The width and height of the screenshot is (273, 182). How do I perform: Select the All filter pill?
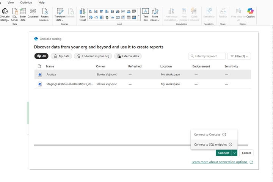pyautogui.click(x=41, y=56)
